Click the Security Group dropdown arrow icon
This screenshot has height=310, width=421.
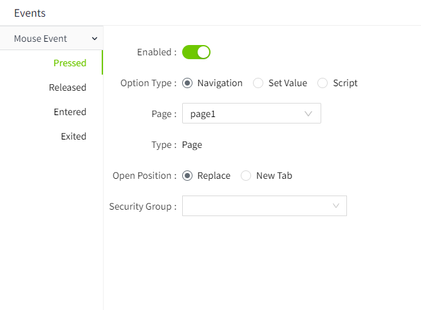[335, 206]
